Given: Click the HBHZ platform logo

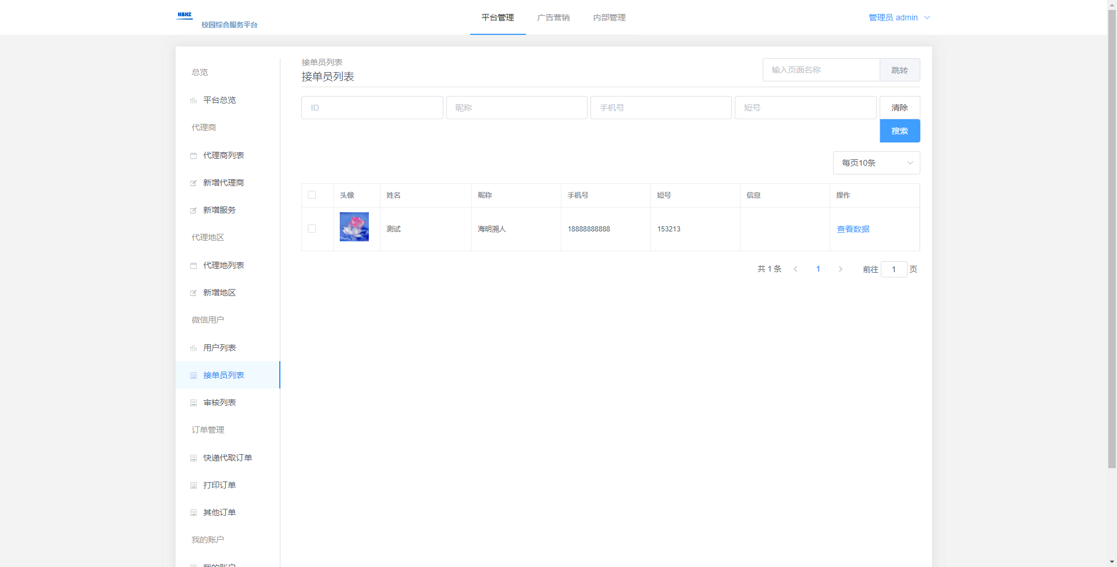Looking at the screenshot, I should coord(185,16).
